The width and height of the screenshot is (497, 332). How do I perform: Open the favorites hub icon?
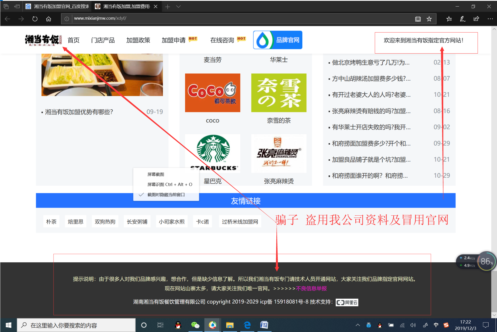(449, 19)
